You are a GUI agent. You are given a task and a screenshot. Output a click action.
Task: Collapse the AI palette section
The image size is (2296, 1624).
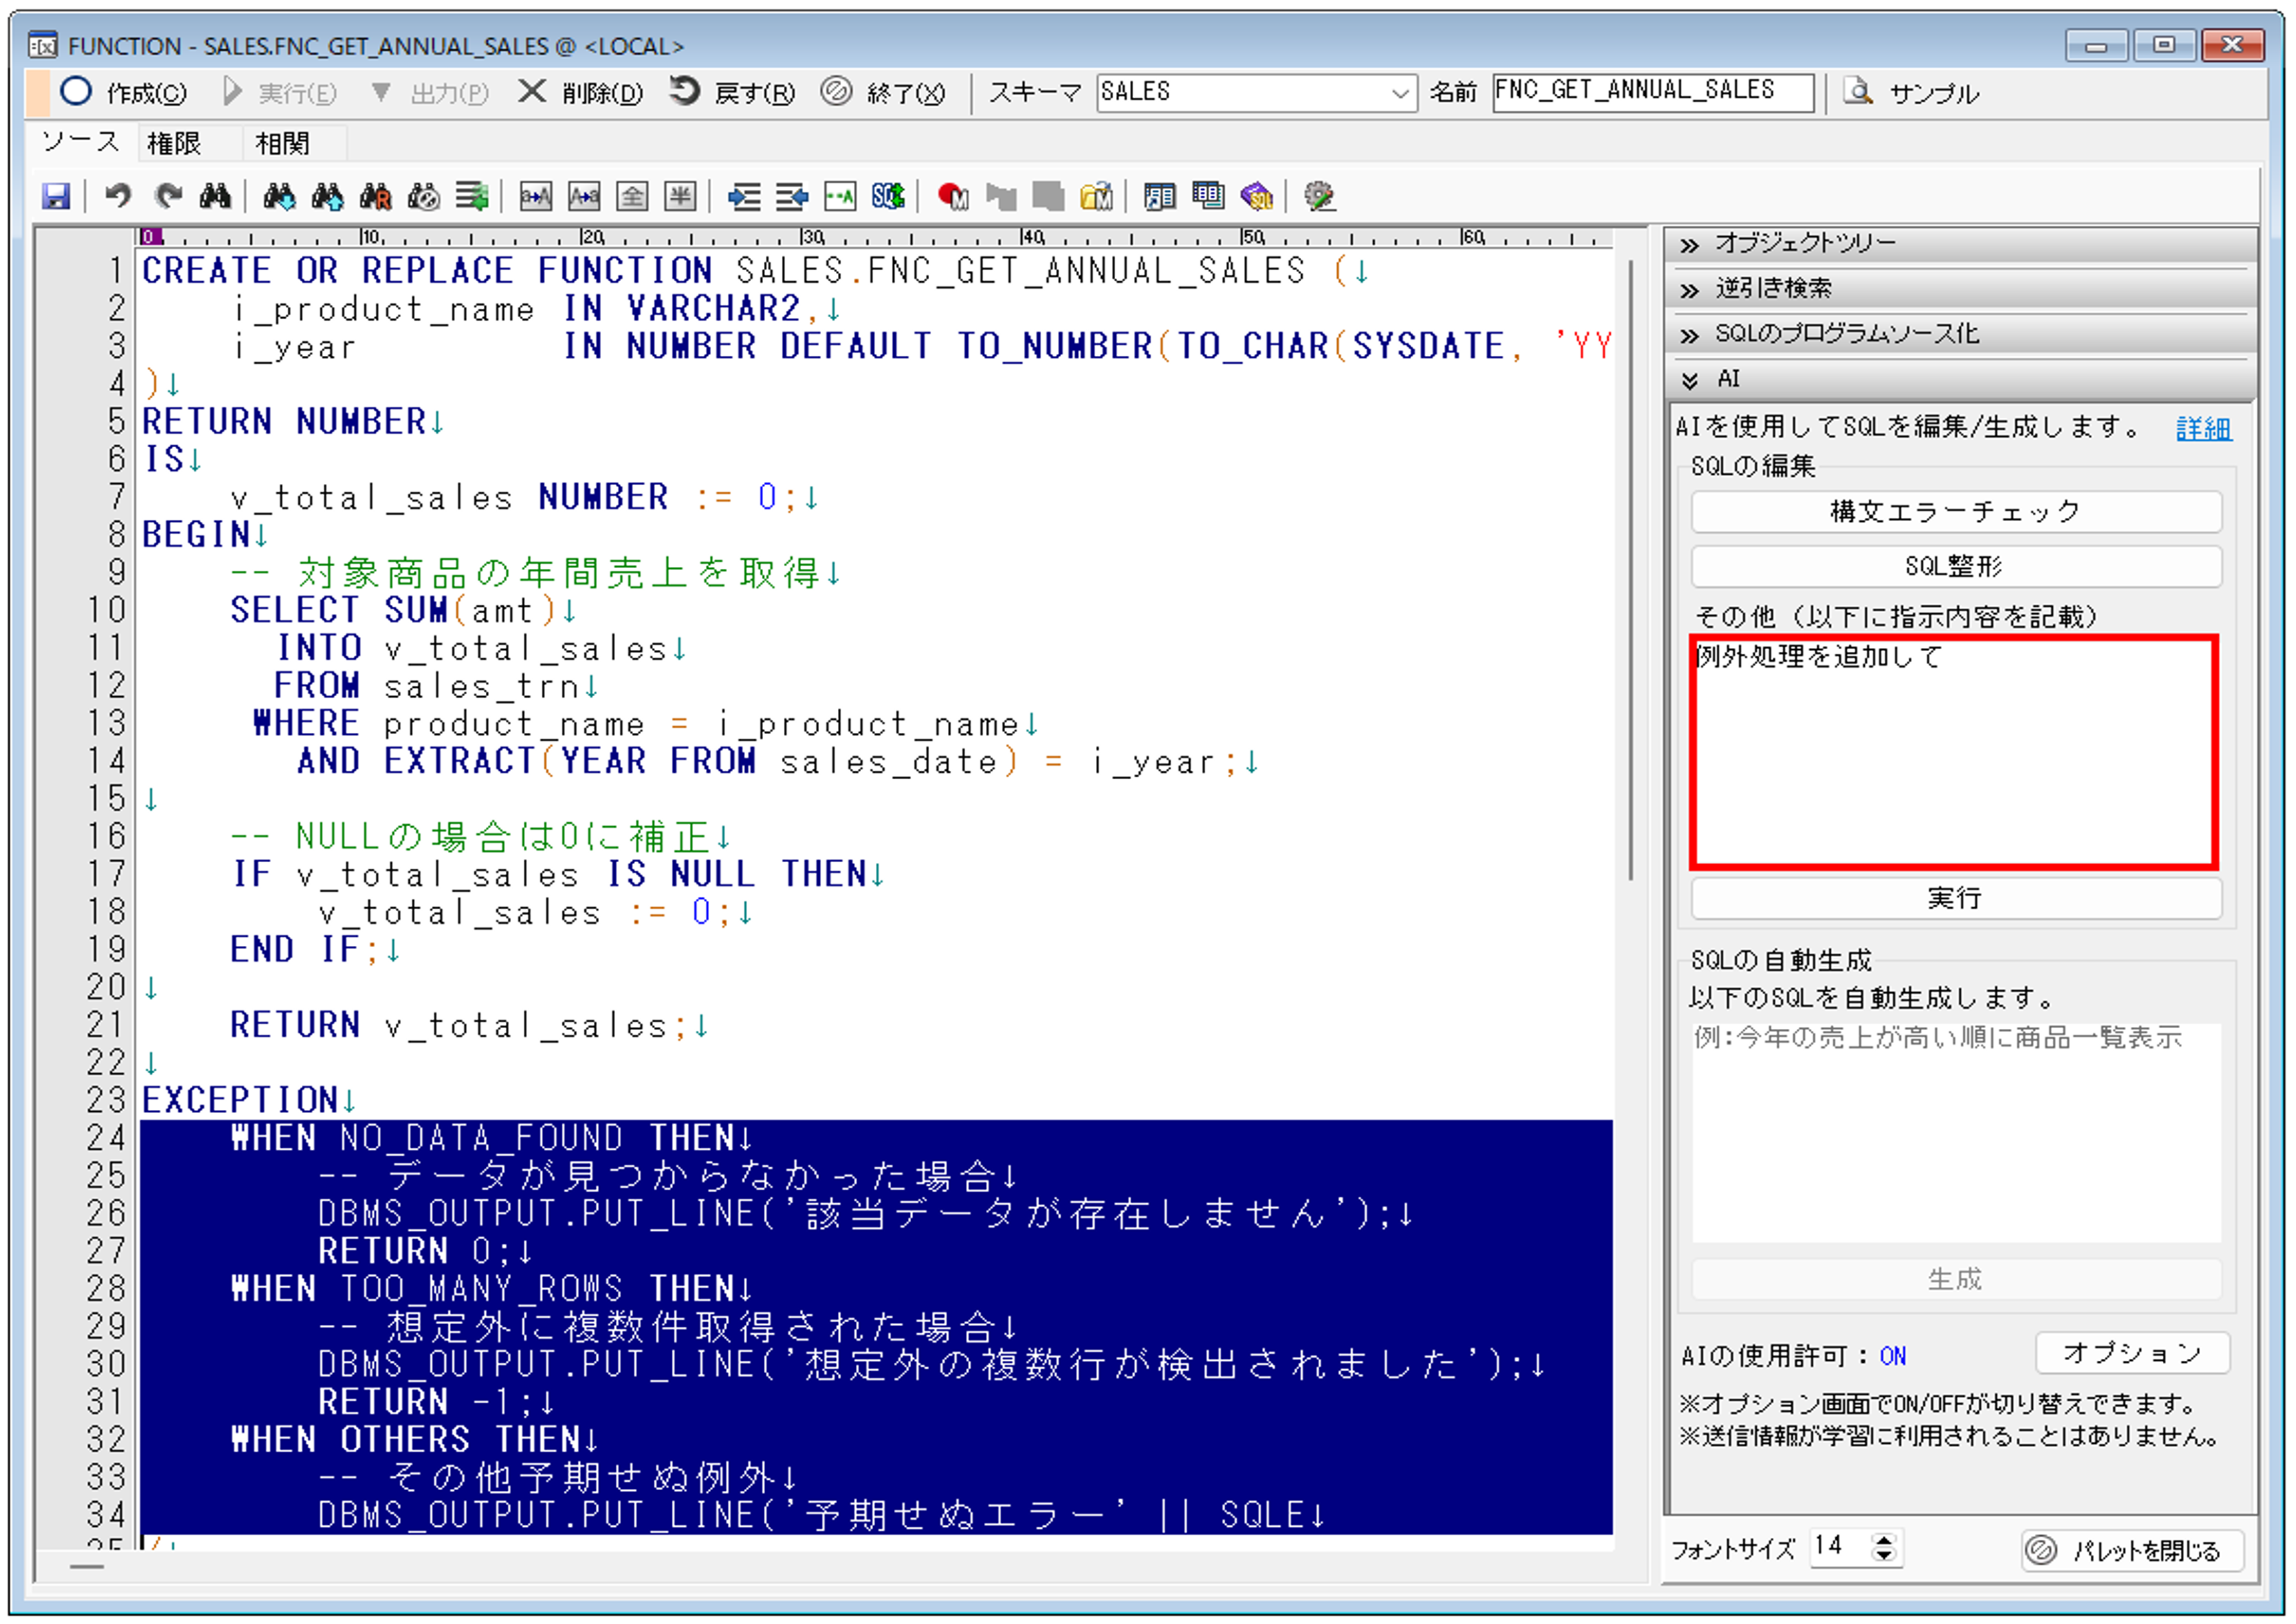[x=1690, y=380]
